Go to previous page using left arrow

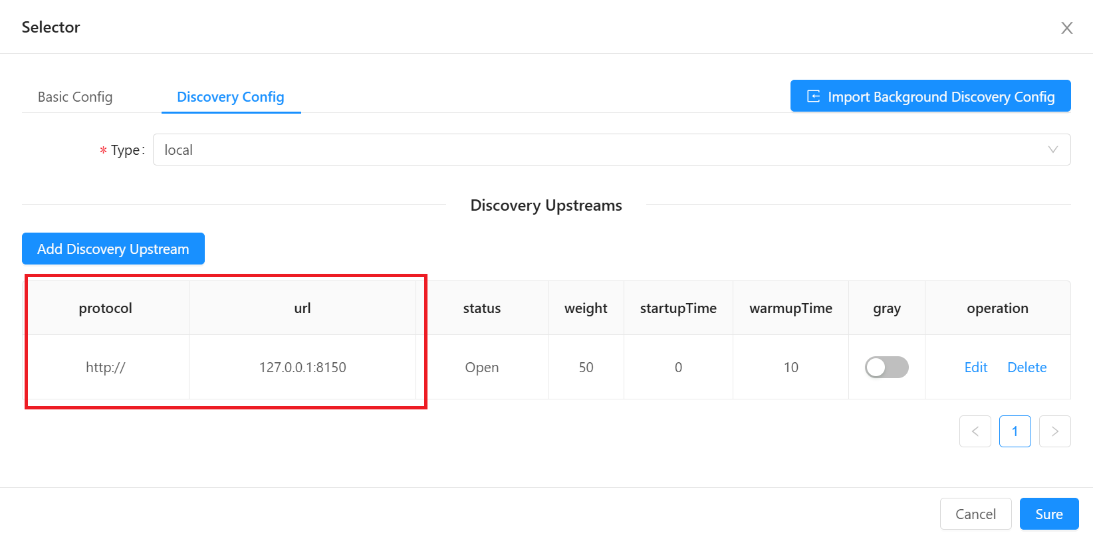click(975, 431)
